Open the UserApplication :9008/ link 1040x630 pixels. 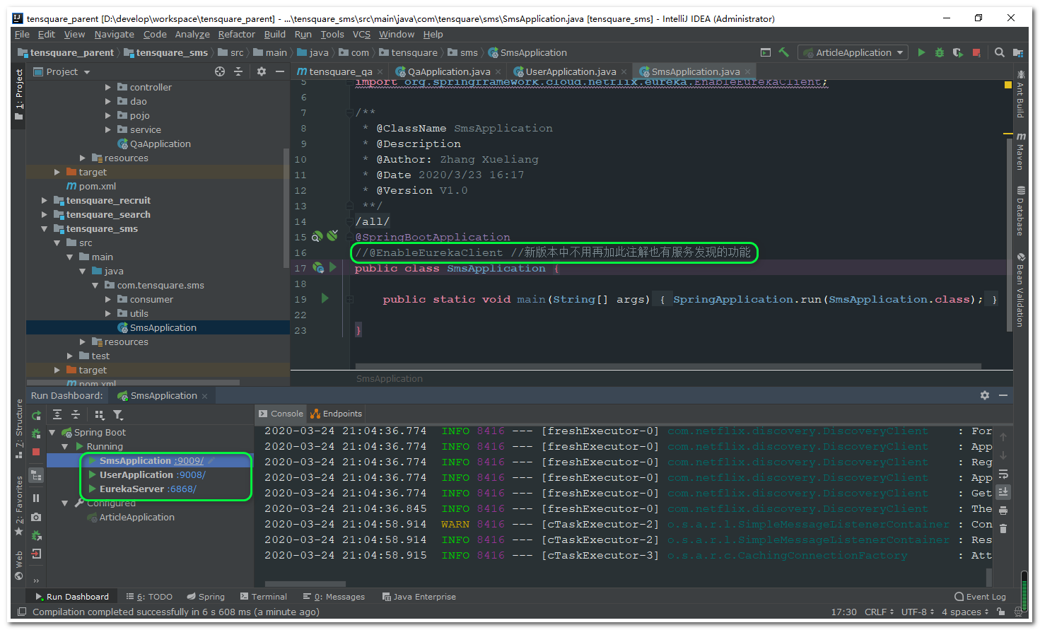[x=191, y=474]
